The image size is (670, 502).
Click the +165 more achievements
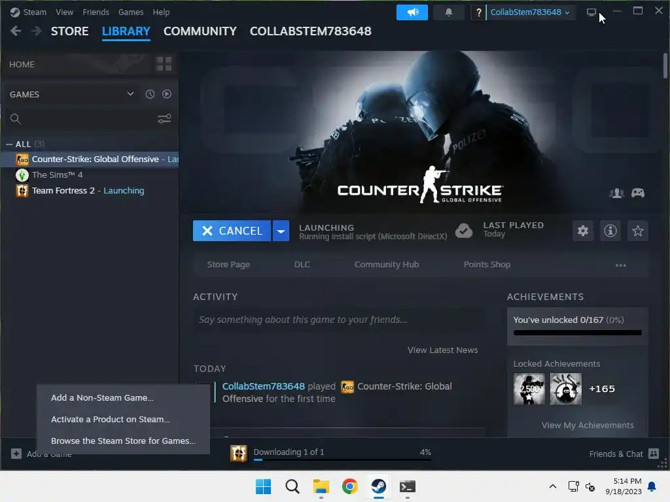602,389
